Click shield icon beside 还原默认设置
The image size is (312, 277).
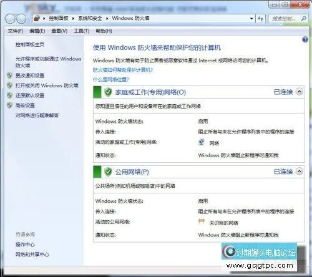pyautogui.click(x=10, y=95)
